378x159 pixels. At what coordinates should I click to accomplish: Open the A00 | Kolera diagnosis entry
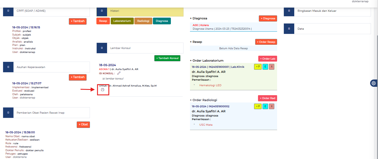(x=201, y=25)
